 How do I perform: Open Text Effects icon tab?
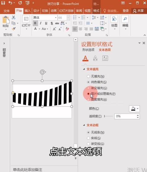95,58
